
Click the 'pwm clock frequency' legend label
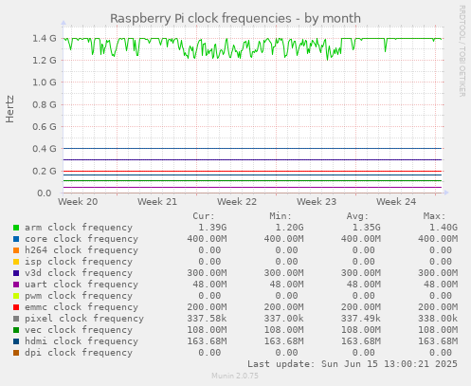[79, 296]
